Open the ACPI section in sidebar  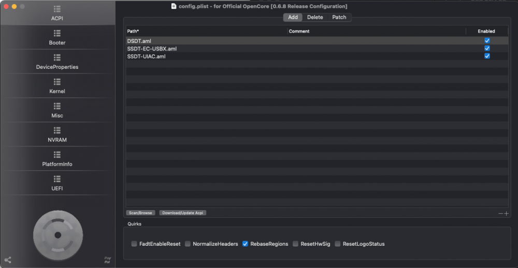coord(57,13)
